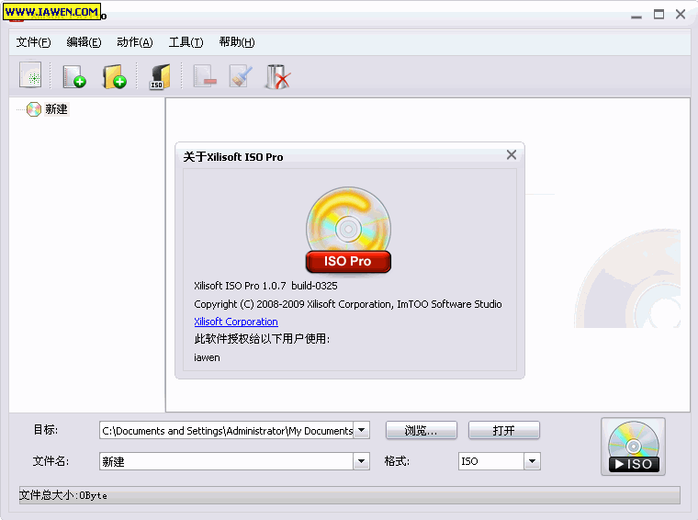Open the 工具(T) menu

(x=186, y=42)
